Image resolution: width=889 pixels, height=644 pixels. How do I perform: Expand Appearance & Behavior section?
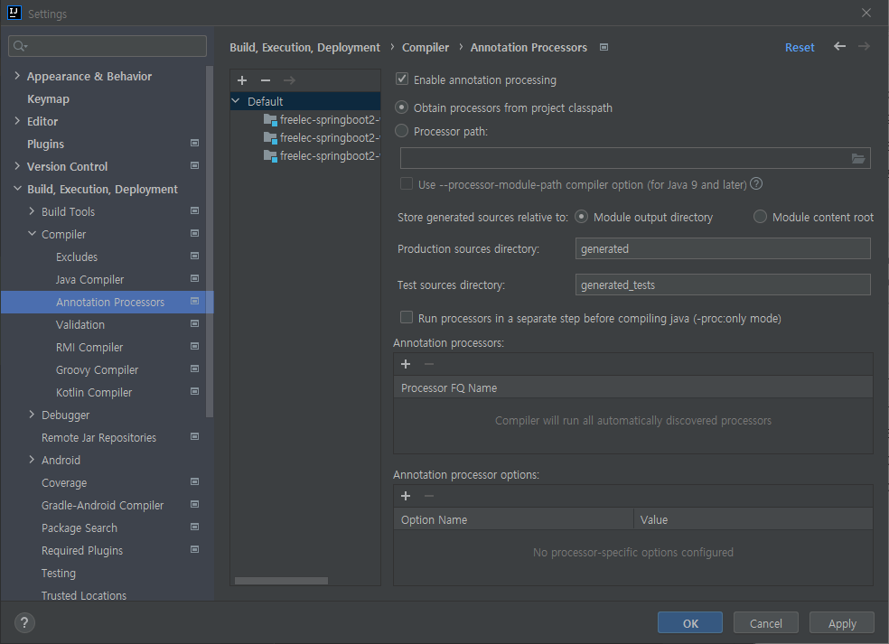pyautogui.click(x=17, y=75)
